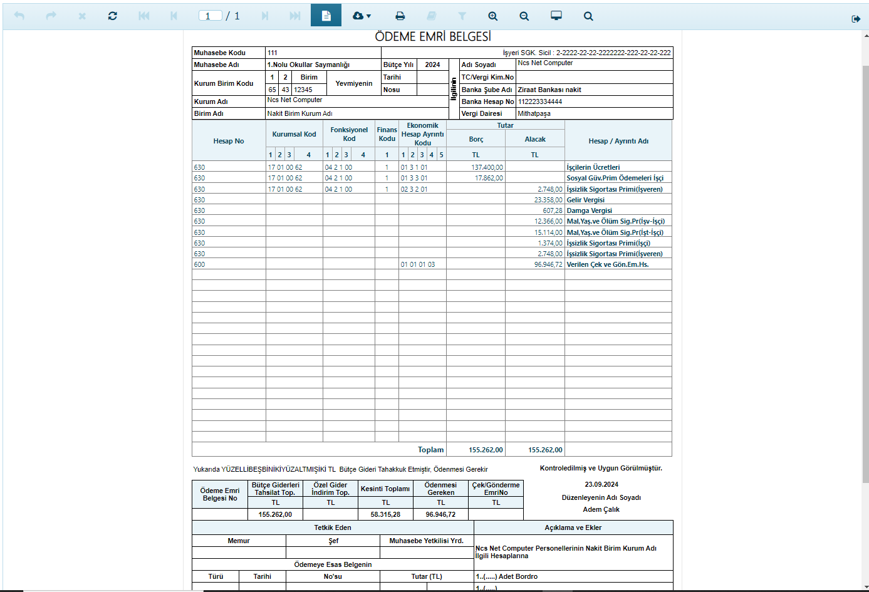This screenshot has height=592, width=869.
Task: Open the export cloud download dropdown
Action: [362, 16]
